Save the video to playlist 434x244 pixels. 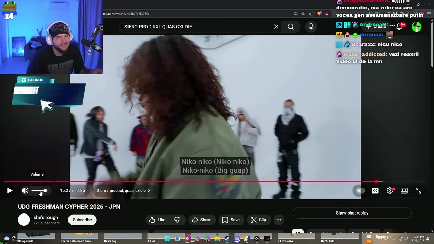pyautogui.click(x=231, y=220)
